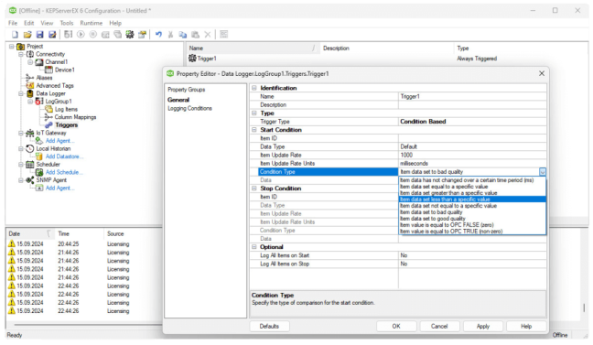The height and width of the screenshot is (345, 593).
Task: Click the toolbar icon left of Undo
Action: click(142, 35)
